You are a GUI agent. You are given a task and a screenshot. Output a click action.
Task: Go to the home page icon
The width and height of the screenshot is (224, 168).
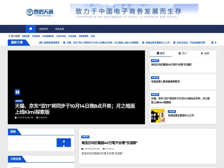(30, 29)
